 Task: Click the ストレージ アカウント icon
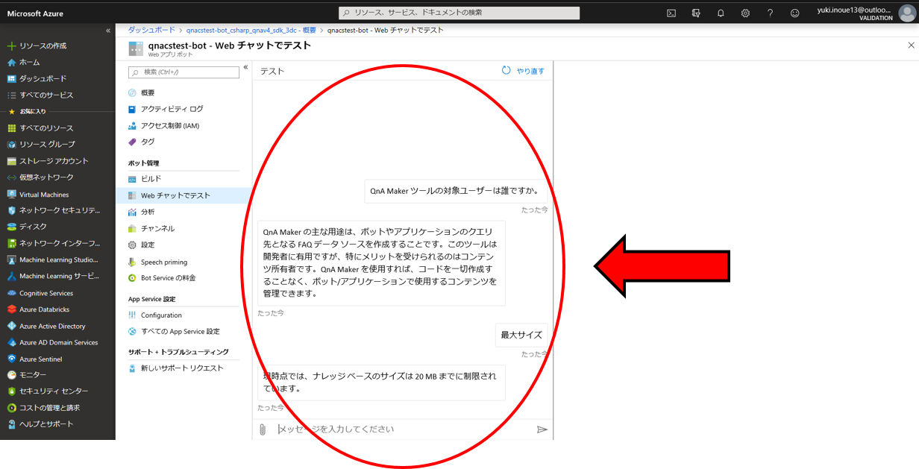click(x=11, y=161)
